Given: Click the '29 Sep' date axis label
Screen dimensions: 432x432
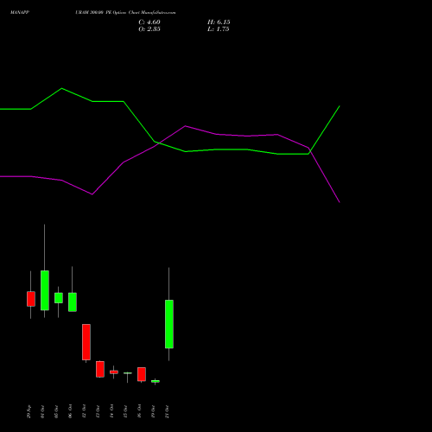Looking at the screenshot, I should pos(29,411).
